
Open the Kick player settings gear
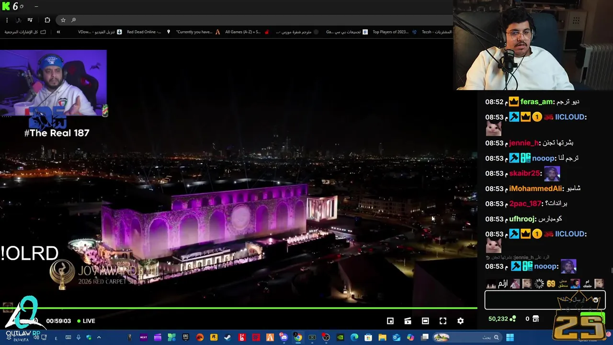[x=460, y=321]
